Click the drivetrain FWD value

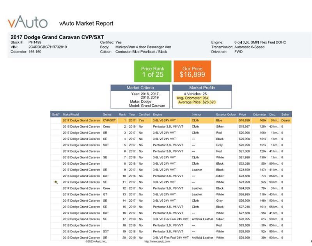(x=238, y=52)
